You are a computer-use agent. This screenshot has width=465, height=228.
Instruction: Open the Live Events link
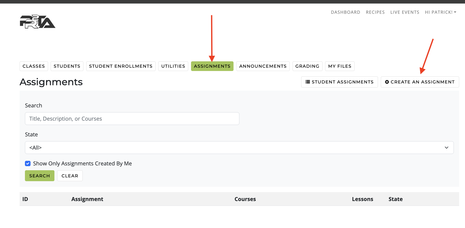(405, 12)
